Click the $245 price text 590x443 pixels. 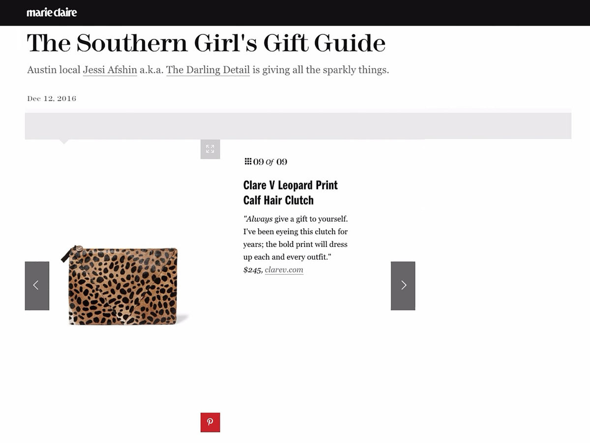[253, 269]
